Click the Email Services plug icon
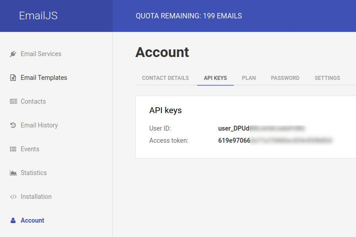 click(13, 54)
